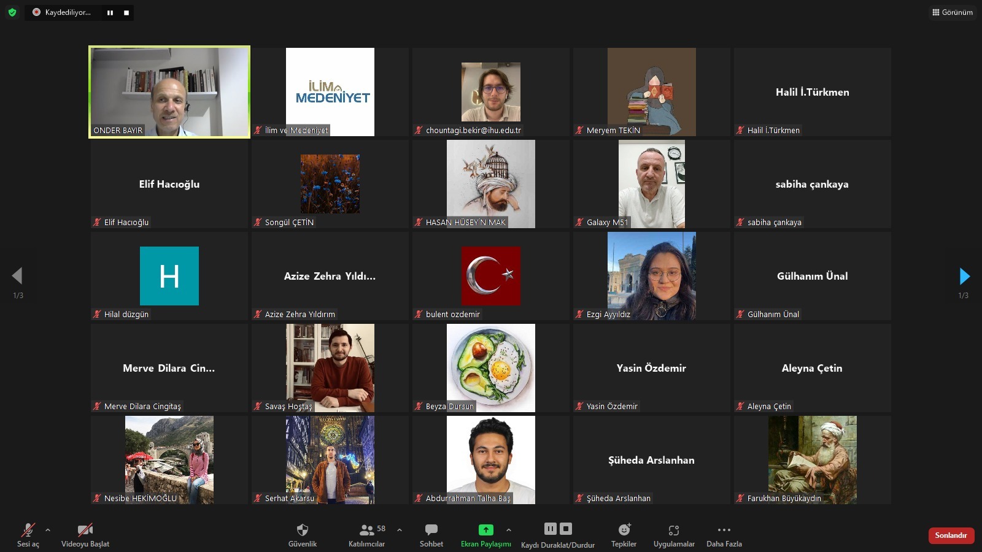Click muted mic icon beside Gülhanım Ünal

coord(740,314)
